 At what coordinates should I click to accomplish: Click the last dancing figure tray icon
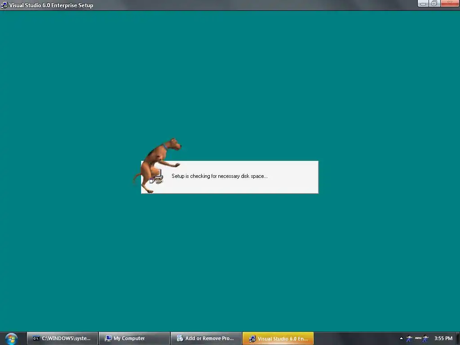426,339
